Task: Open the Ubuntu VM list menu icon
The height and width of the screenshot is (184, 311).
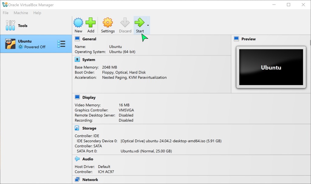Action: [61, 44]
